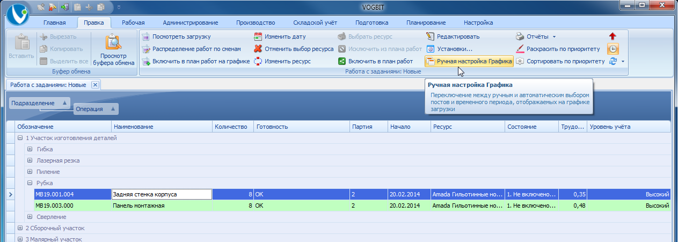
Task: Click green Включить в план работ button
Action: (375, 61)
